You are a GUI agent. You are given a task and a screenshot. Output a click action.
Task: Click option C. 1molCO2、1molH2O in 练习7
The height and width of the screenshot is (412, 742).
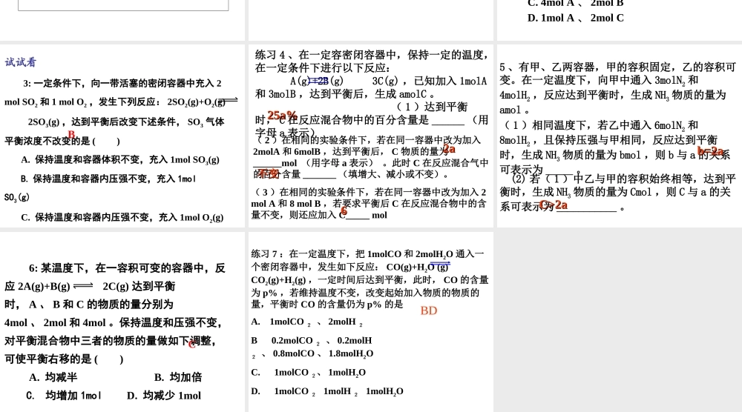click(x=309, y=372)
